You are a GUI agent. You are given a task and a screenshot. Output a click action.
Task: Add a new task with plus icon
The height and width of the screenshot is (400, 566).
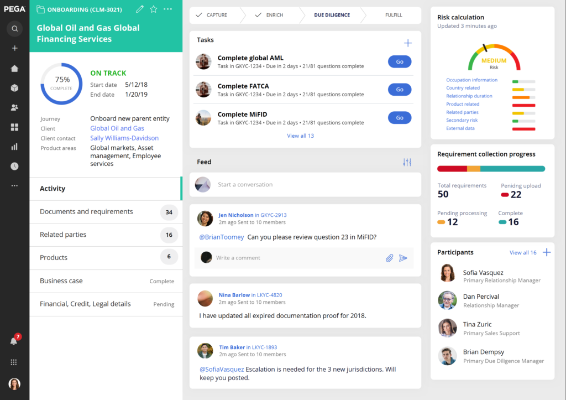click(407, 43)
